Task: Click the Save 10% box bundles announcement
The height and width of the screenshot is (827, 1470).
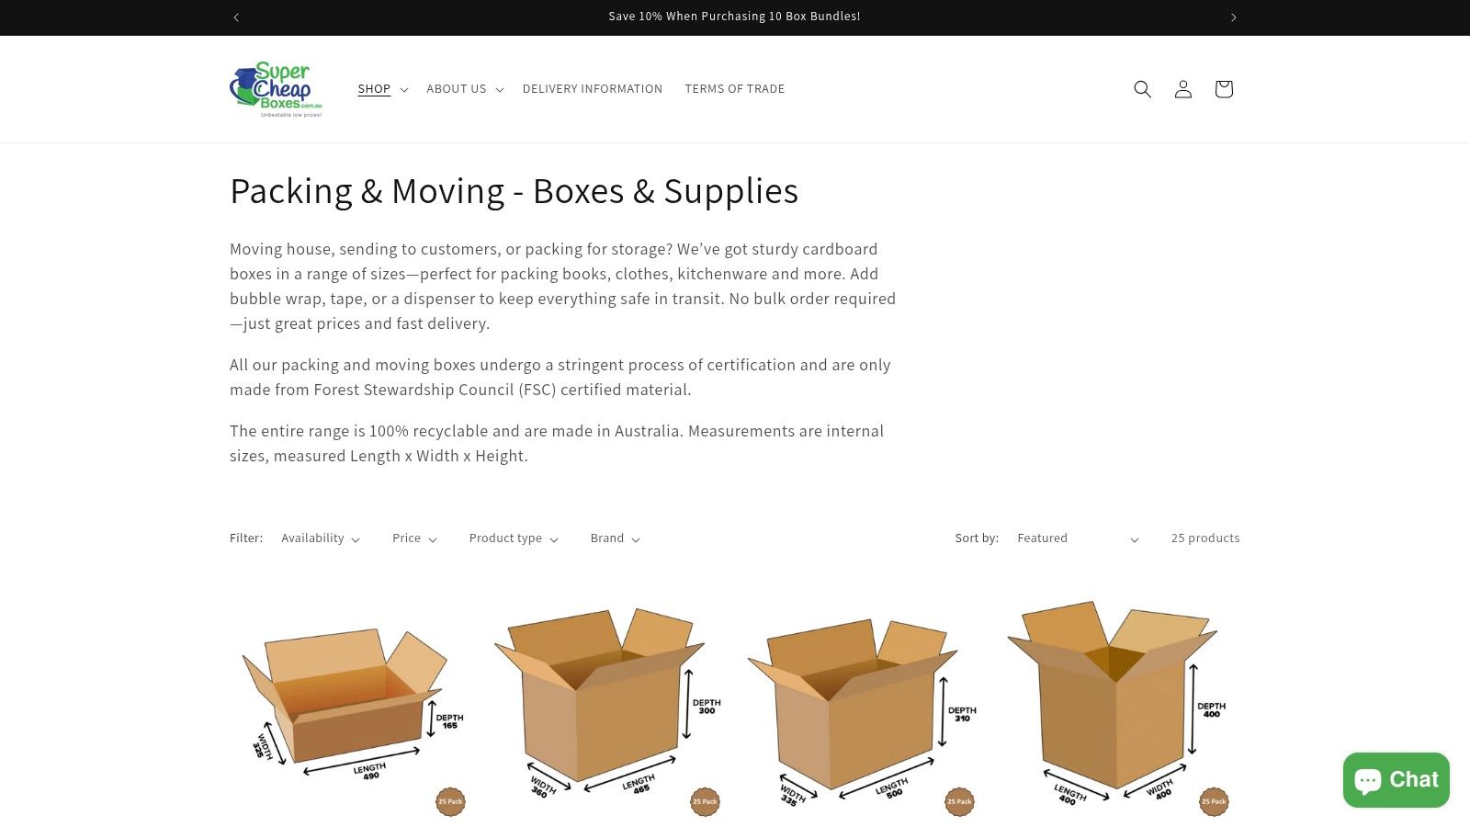Action: click(734, 17)
